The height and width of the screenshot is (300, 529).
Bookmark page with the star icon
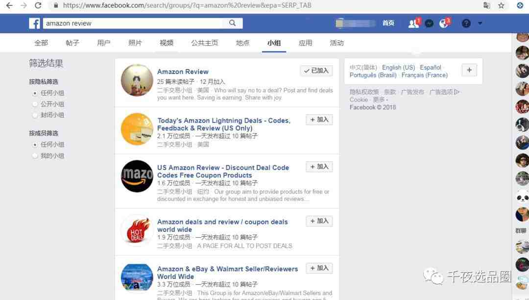(502, 5)
